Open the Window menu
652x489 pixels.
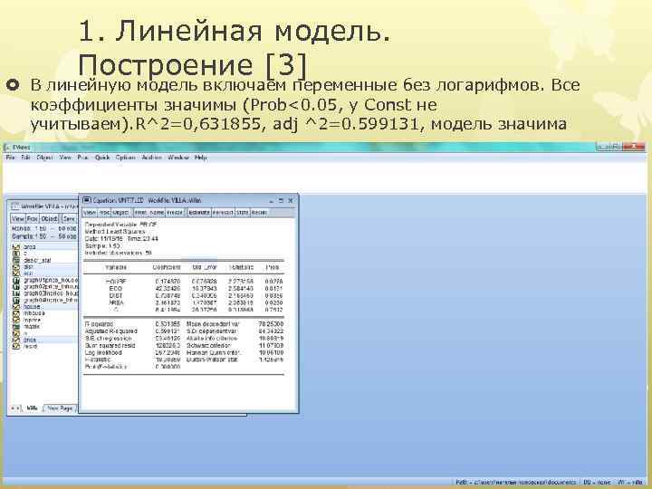tap(178, 158)
